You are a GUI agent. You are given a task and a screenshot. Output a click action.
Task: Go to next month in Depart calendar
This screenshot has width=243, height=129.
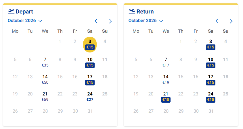tap(110, 21)
